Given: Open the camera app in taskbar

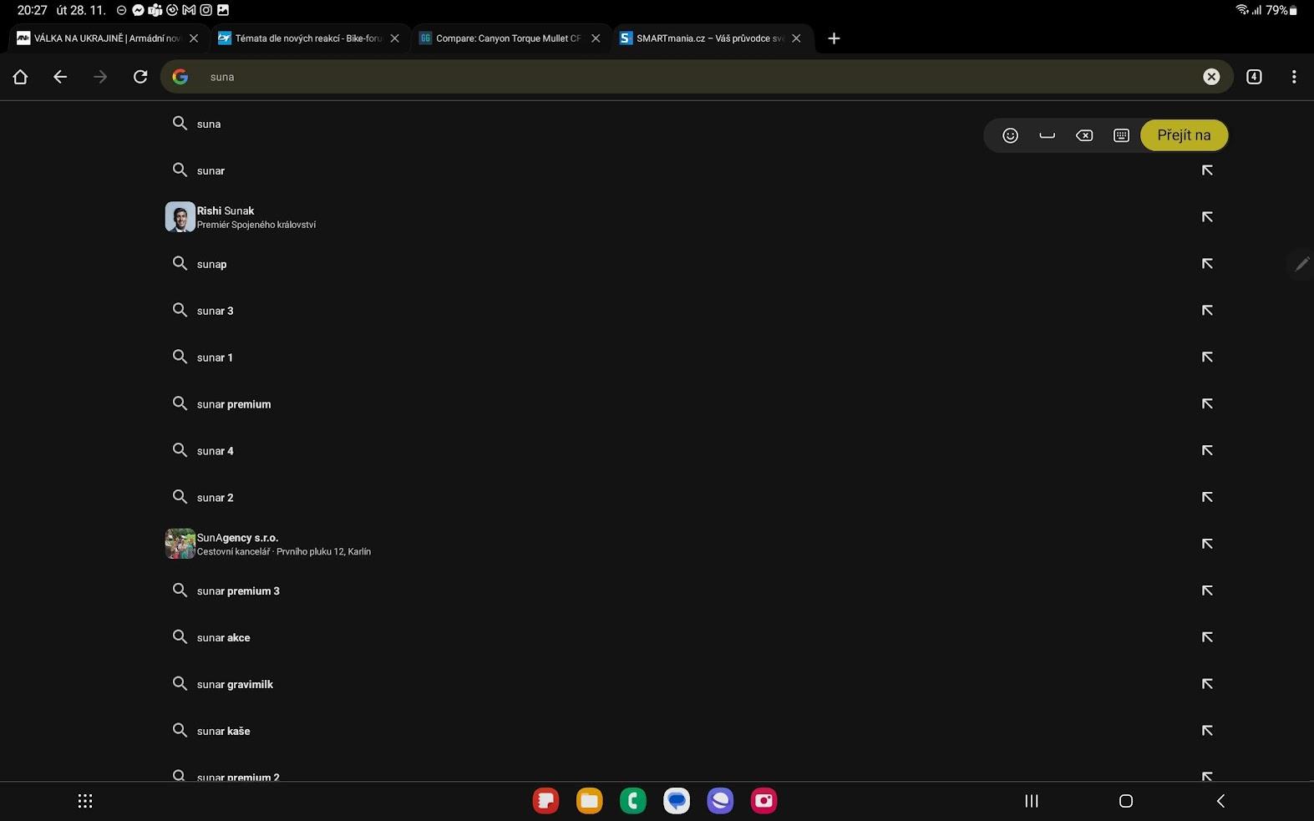Looking at the screenshot, I should point(764,801).
